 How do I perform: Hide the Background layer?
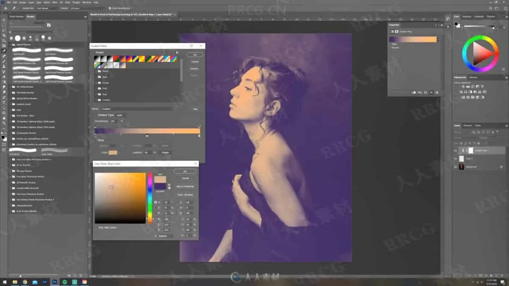456,167
